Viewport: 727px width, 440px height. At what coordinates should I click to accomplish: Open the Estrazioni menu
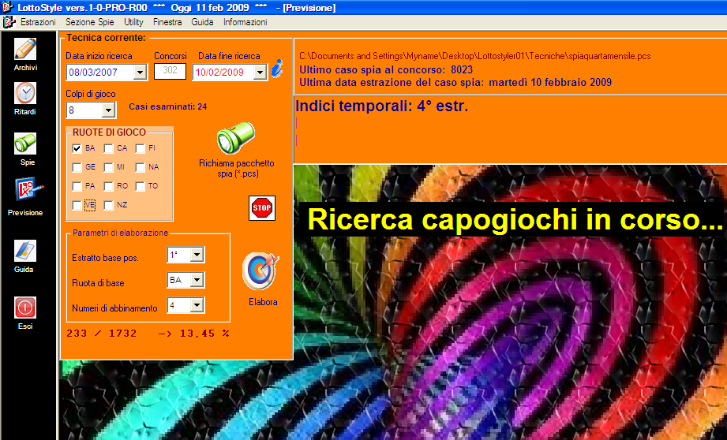38,22
